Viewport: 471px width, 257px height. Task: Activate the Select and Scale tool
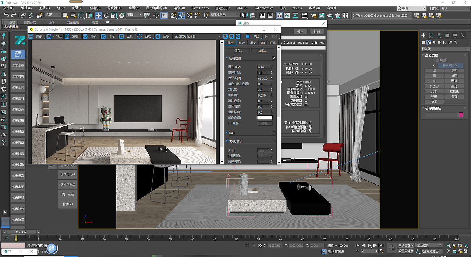[x=114, y=15]
